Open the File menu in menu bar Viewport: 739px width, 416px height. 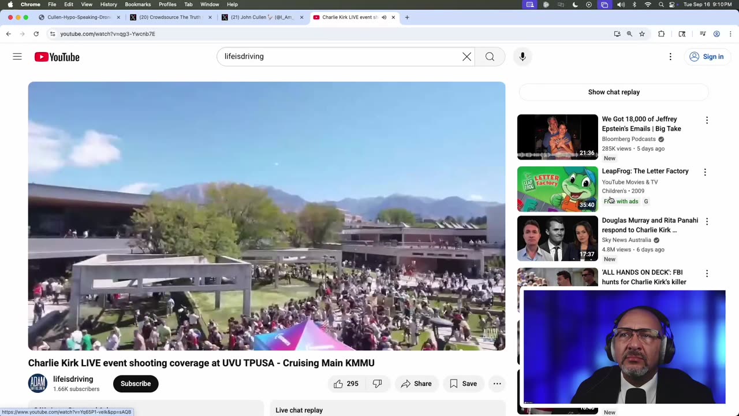[x=52, y=5]
